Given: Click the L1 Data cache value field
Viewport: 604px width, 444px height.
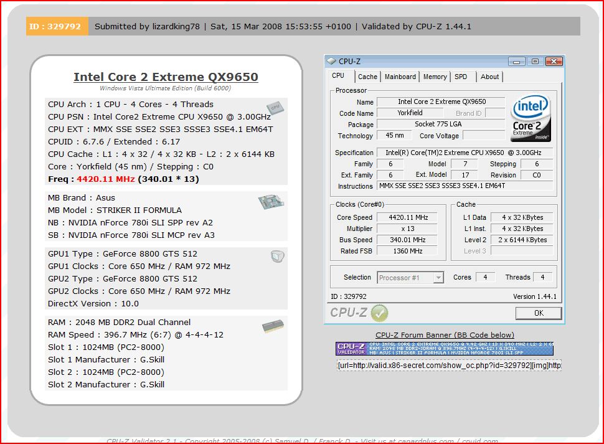Looking at the screenshot, I should point(522,217).
